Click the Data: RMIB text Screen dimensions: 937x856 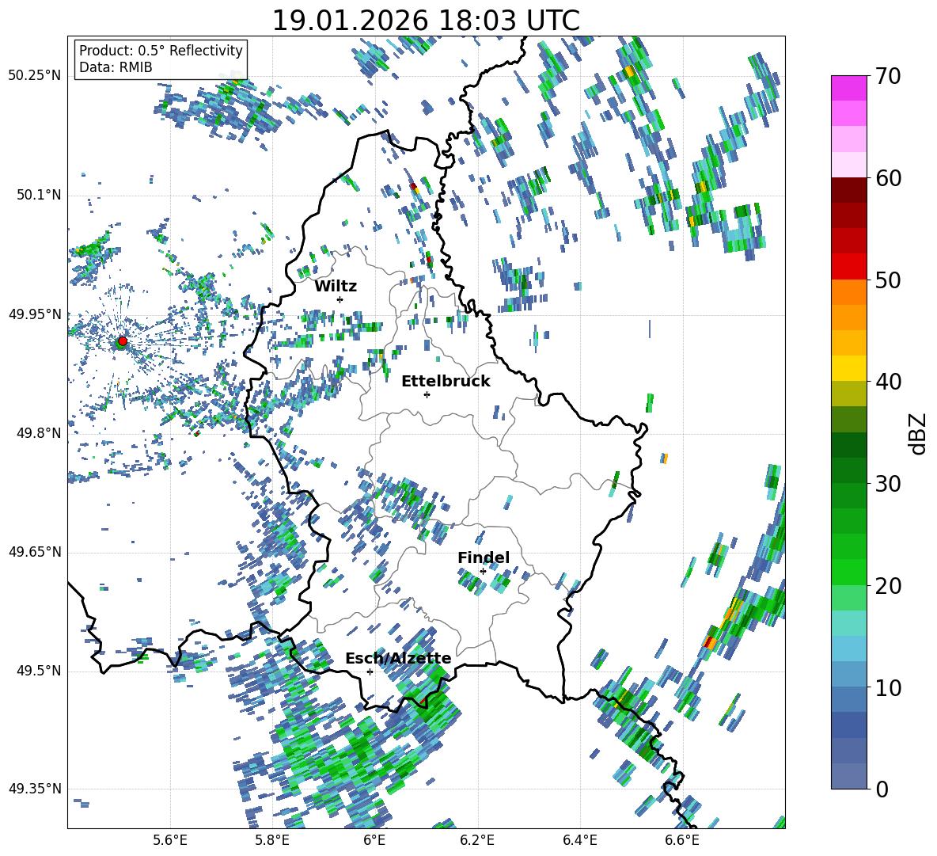click(x=116, y=67)
